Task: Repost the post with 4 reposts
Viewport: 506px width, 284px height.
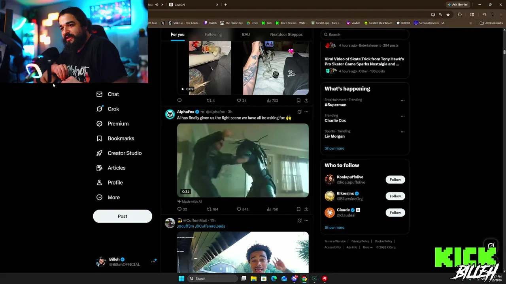Action: pyautogui.click(x=211, y=101)
